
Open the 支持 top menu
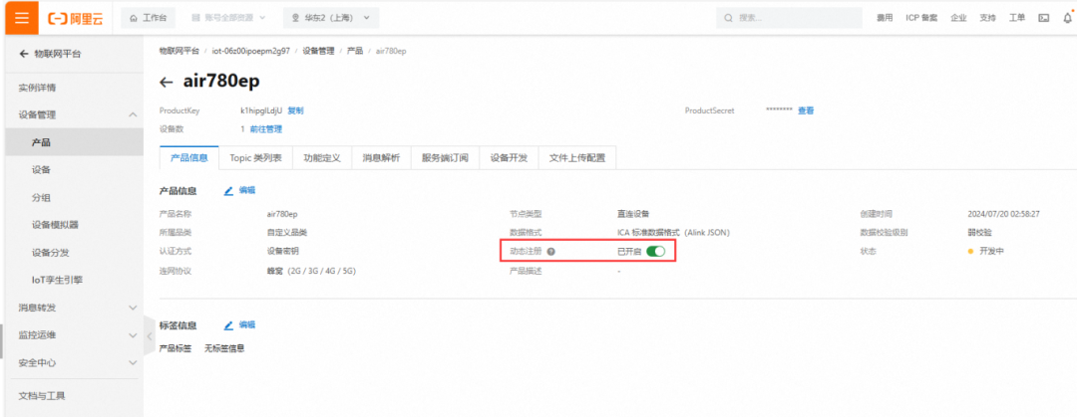[x=987, y=18]
